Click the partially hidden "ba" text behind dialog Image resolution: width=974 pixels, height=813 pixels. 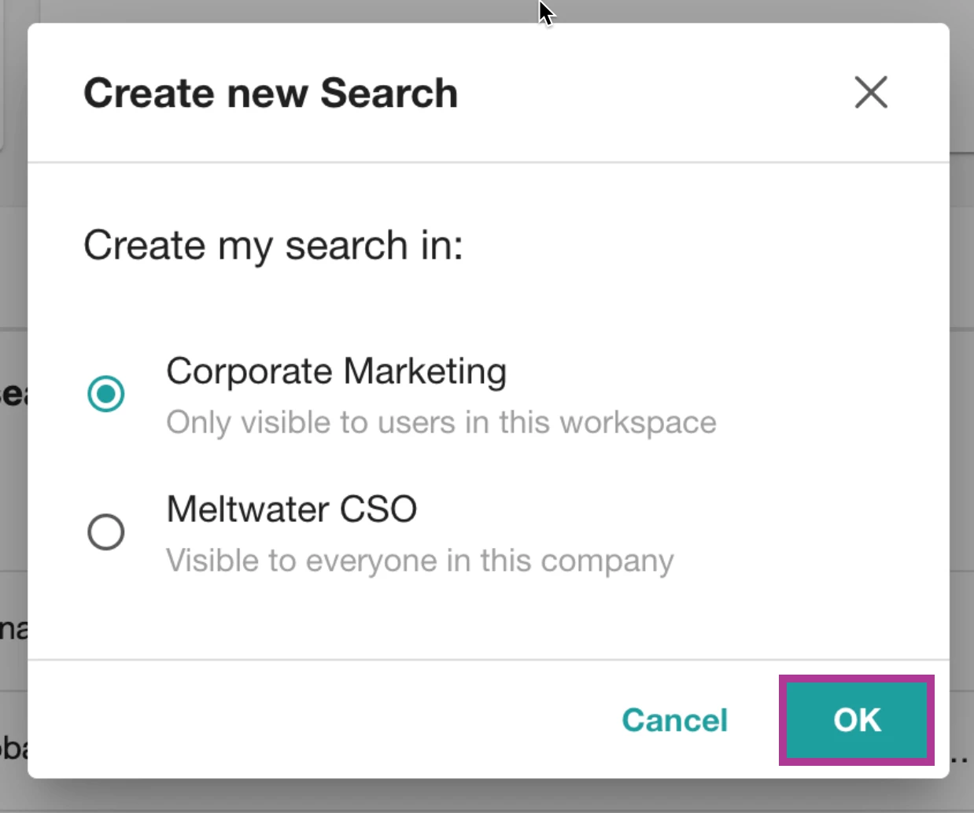13,748
